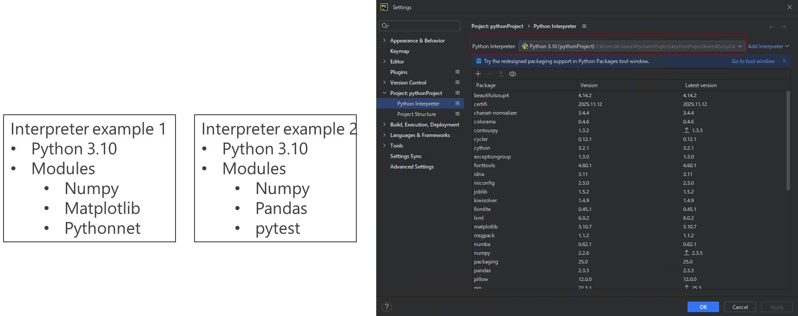Click the upgrade package arrow icon
The width and height of the screenshot is (798, 316).
pos(501,74)
